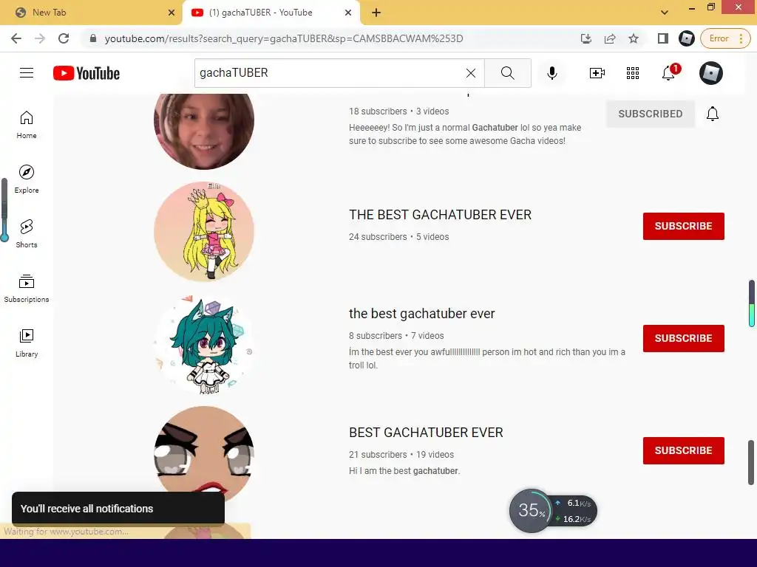The width and height of the screenshot is (757, 567).
Task: Click the 'Heeeeeey! So I'm just' description
Action: 465,134
